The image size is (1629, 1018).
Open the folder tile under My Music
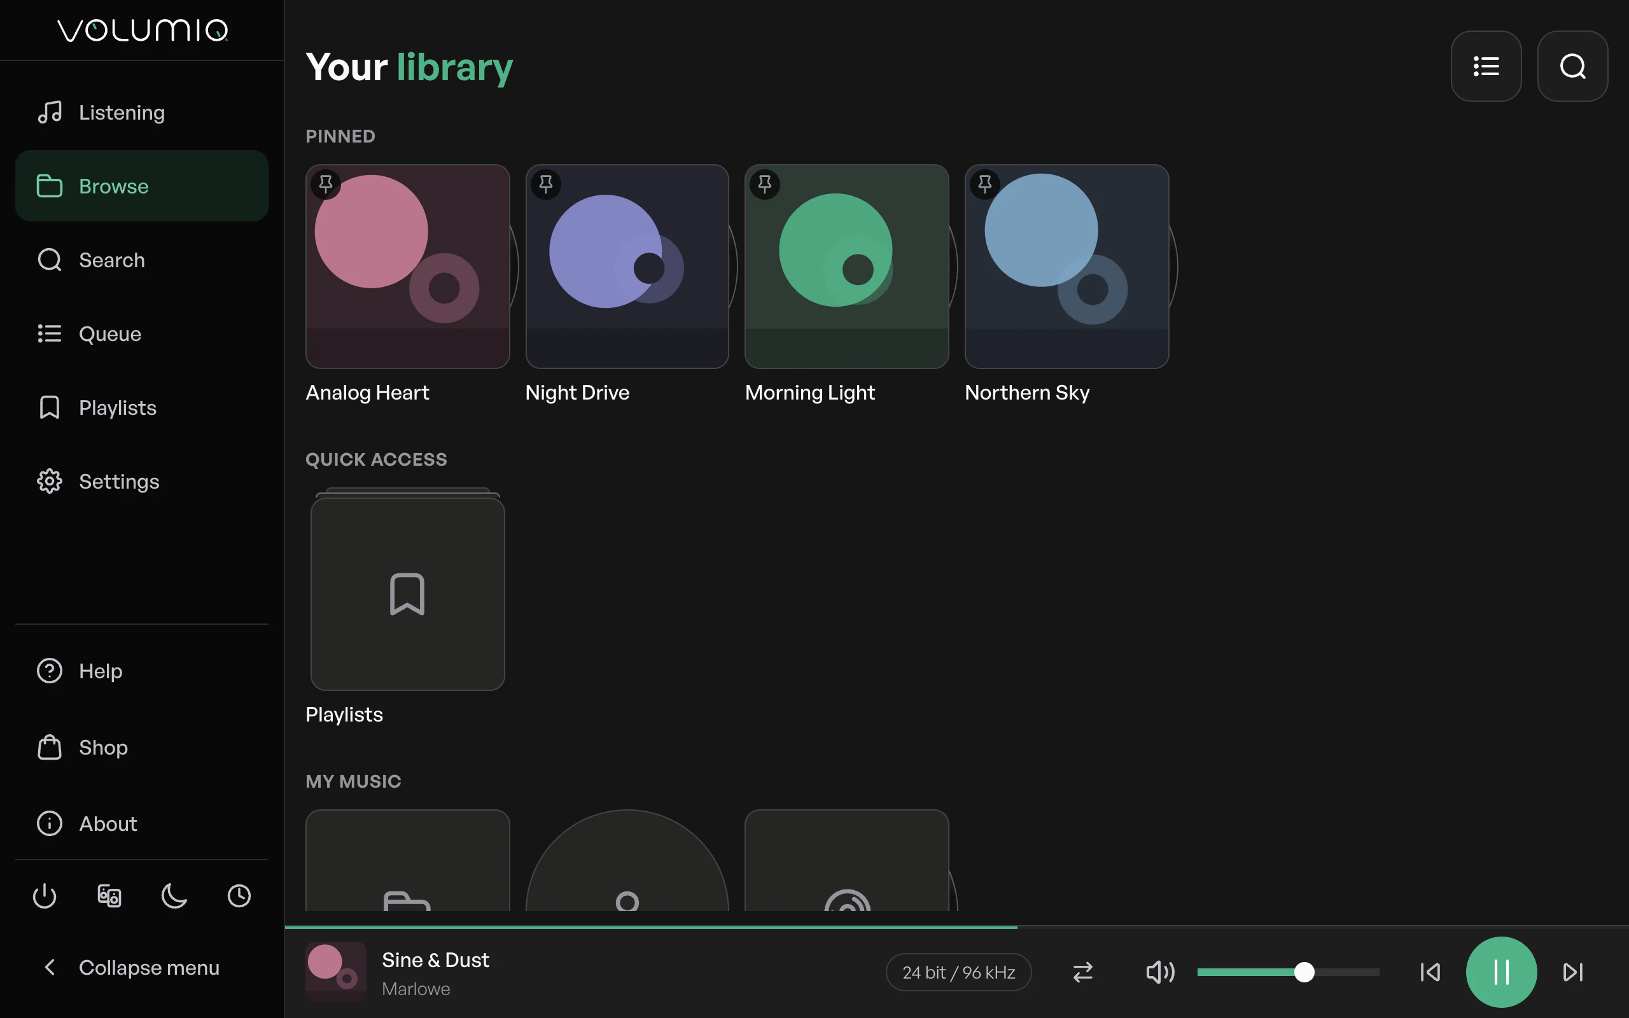(x=407, y=860)
